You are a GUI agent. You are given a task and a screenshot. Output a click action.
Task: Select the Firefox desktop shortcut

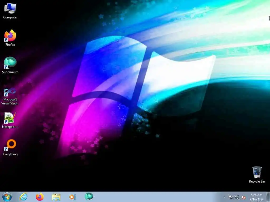(10, 38)
